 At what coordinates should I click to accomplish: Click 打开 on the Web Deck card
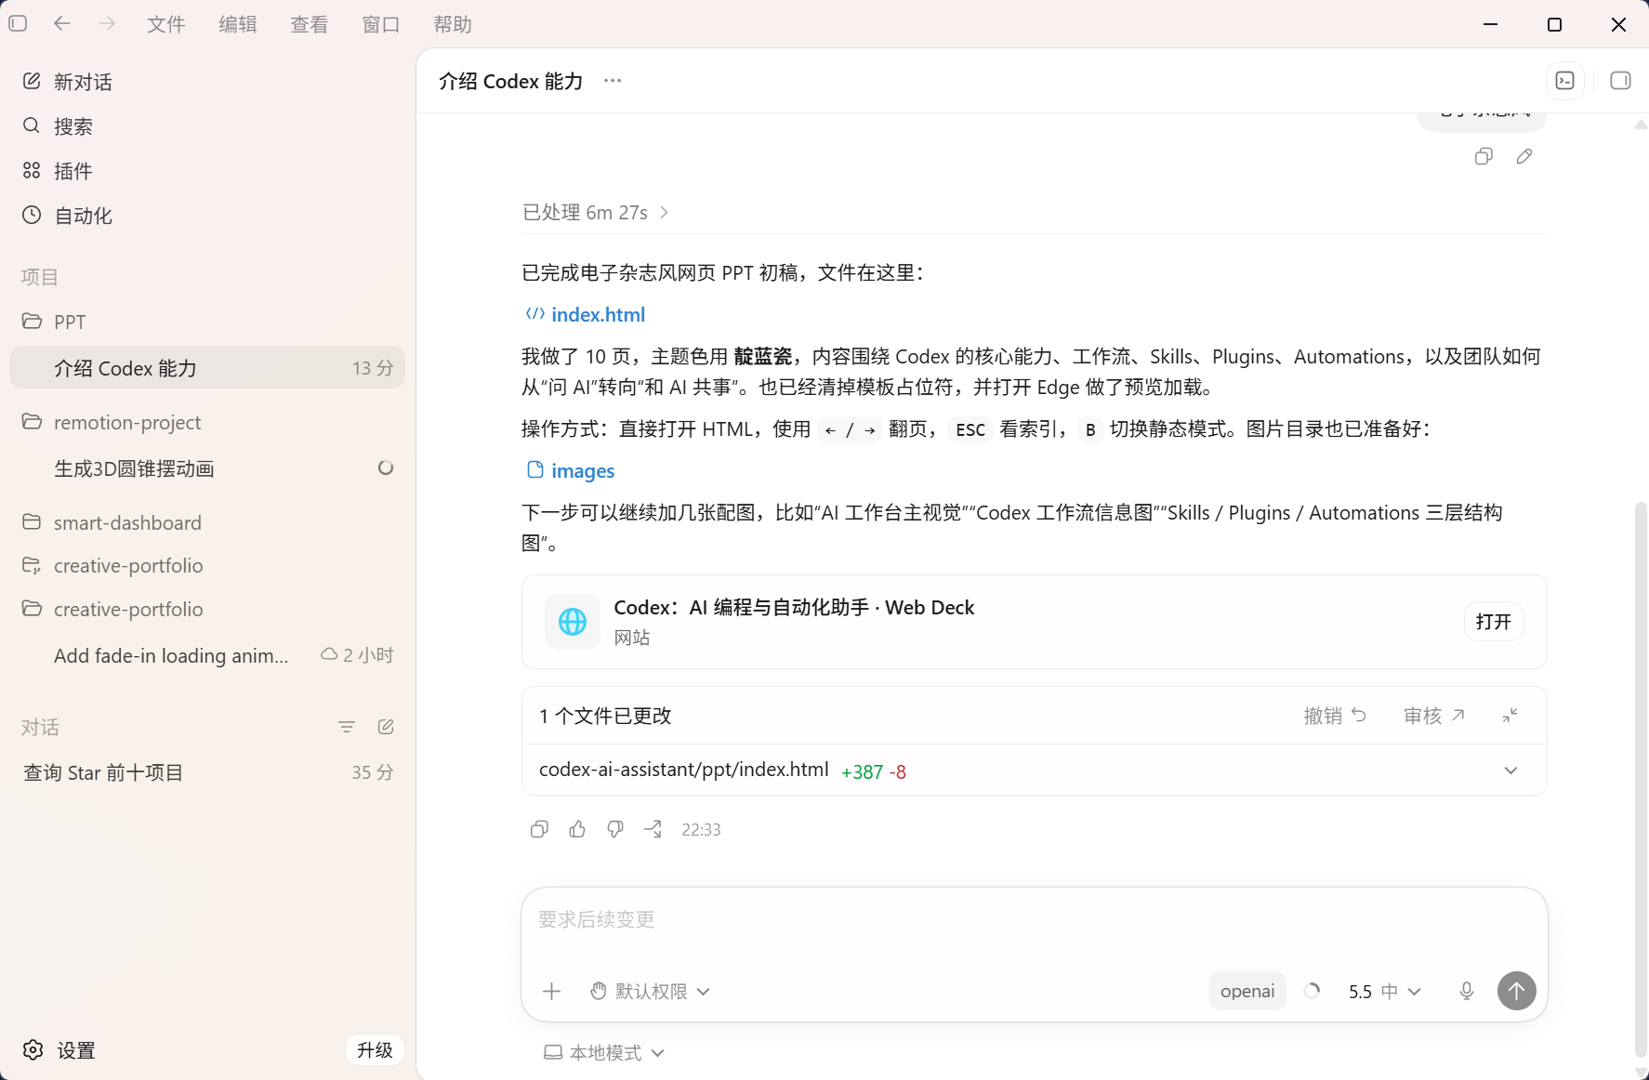[x=1494, y=622]
